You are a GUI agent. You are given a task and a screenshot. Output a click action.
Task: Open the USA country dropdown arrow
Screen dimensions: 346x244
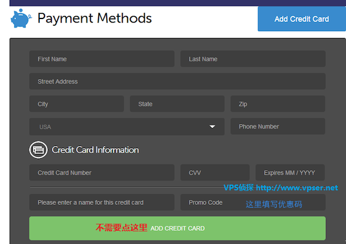point(212,126)
